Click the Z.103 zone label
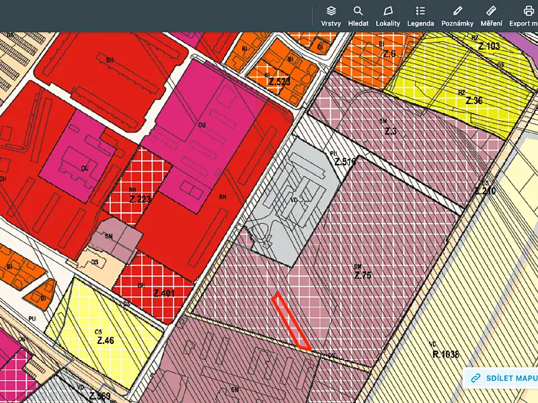 (x=489, y=46)
